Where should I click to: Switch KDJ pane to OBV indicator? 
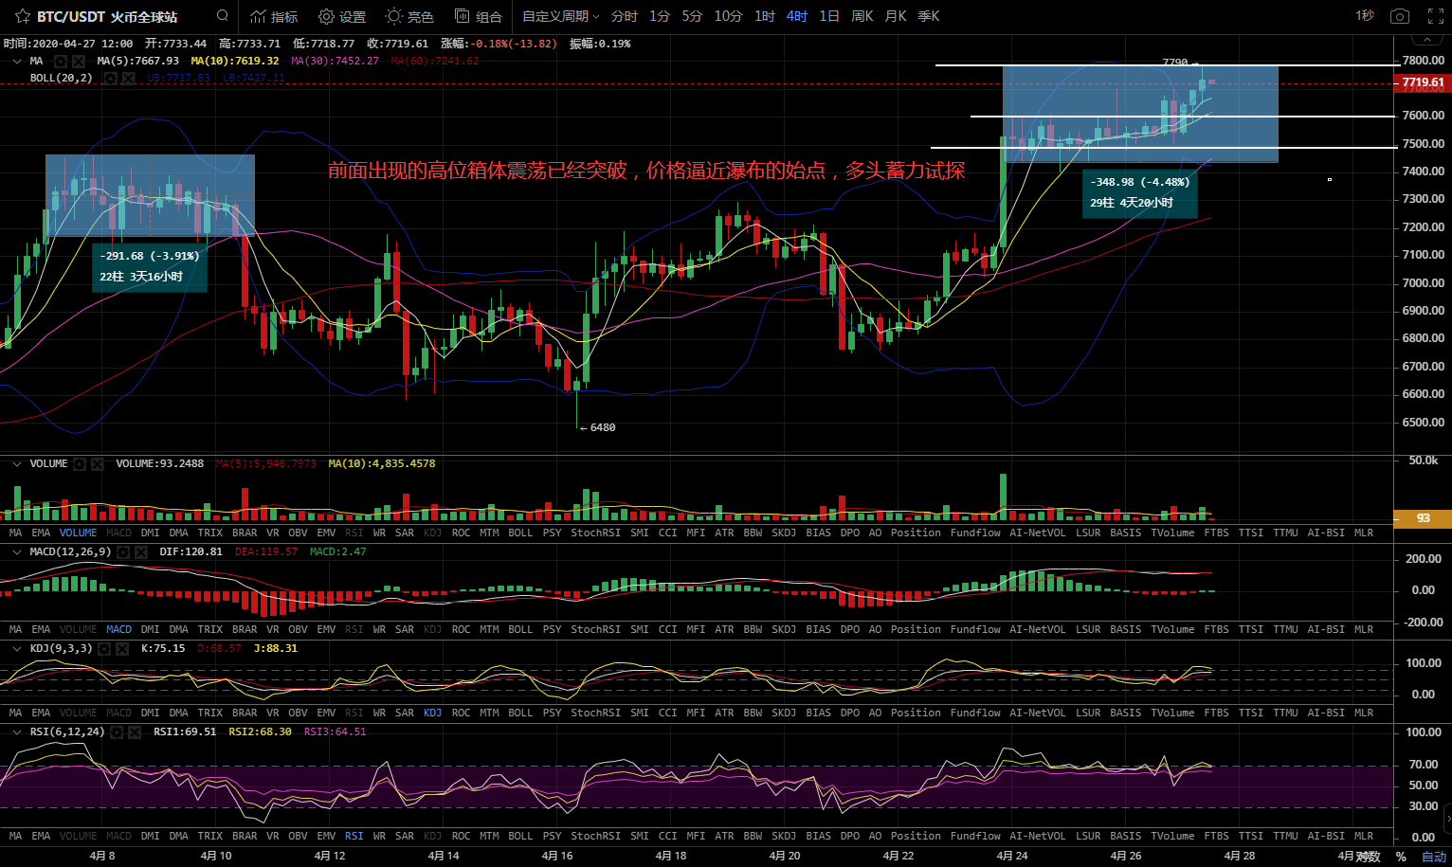[298, 713]
